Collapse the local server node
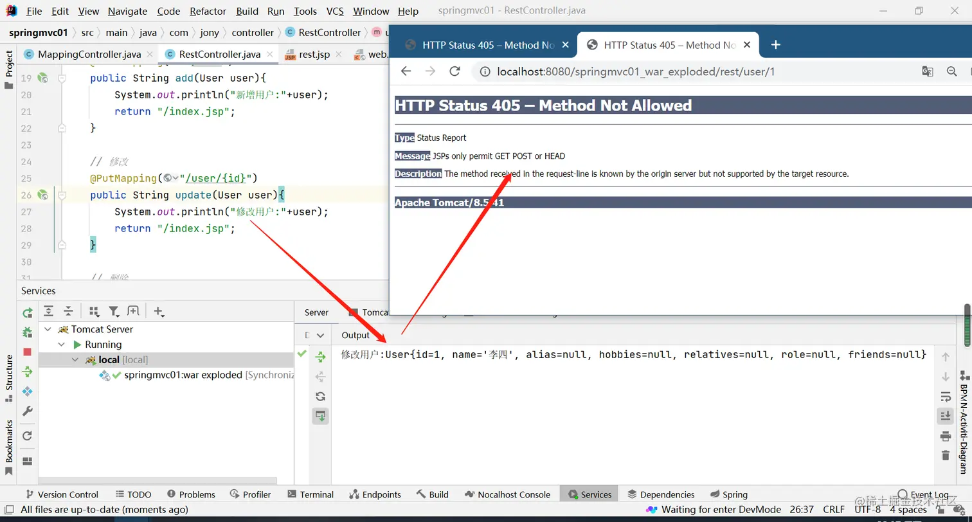The height and width of the screenshot is (522, 972). coord(76,360)
